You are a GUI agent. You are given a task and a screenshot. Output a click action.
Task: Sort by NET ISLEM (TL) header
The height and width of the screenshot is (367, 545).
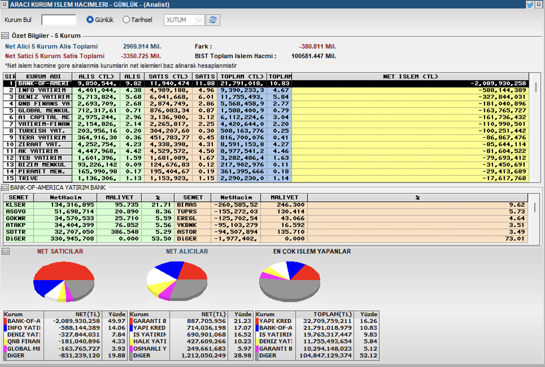pos(410,76)
